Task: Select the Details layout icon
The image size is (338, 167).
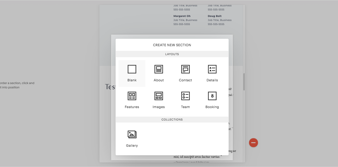Action: [212, 69]
